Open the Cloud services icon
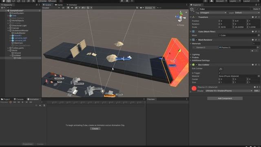The height and width of the screenshot is (147, 261). 211,1
